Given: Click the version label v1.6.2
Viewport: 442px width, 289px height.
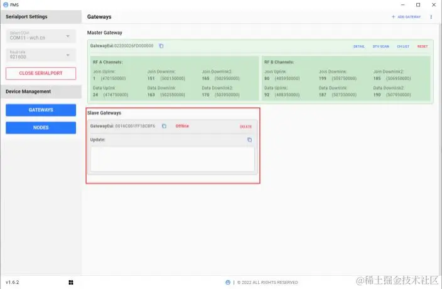Looking at the screenshot, I should coord(13,282).
